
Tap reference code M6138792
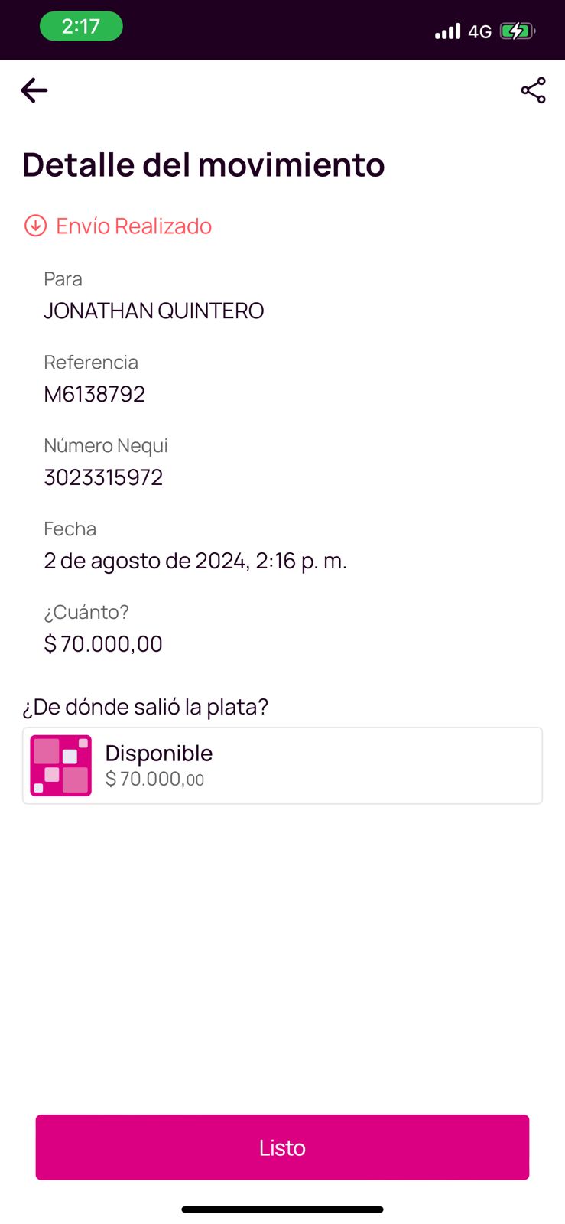(95, 394)
